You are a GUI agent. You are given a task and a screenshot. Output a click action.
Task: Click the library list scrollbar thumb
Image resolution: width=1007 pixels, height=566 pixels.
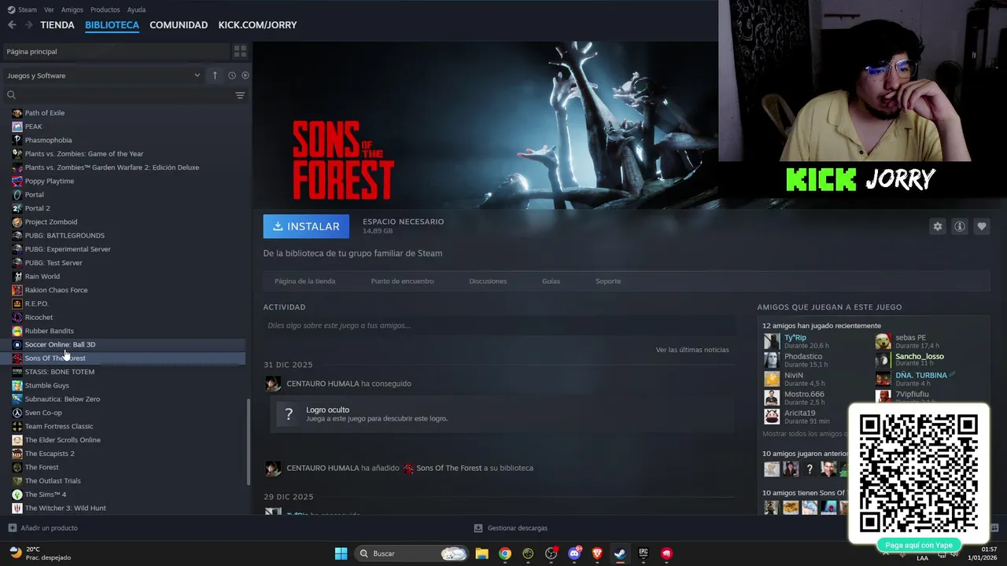point(249,442)
